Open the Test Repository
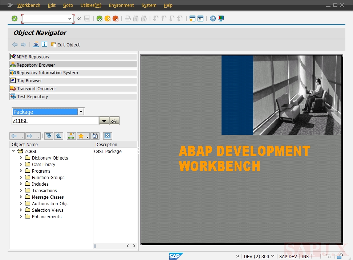The image size is (353, 260). click(x=73, y=96)
